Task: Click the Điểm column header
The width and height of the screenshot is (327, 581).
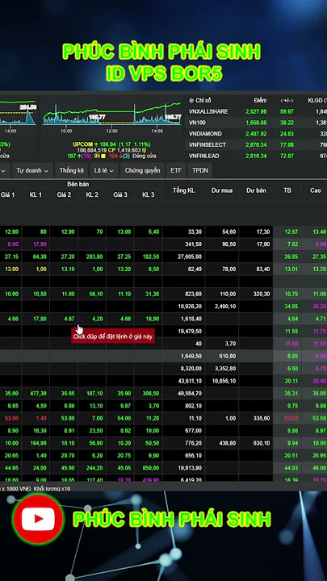Action: 260,100
